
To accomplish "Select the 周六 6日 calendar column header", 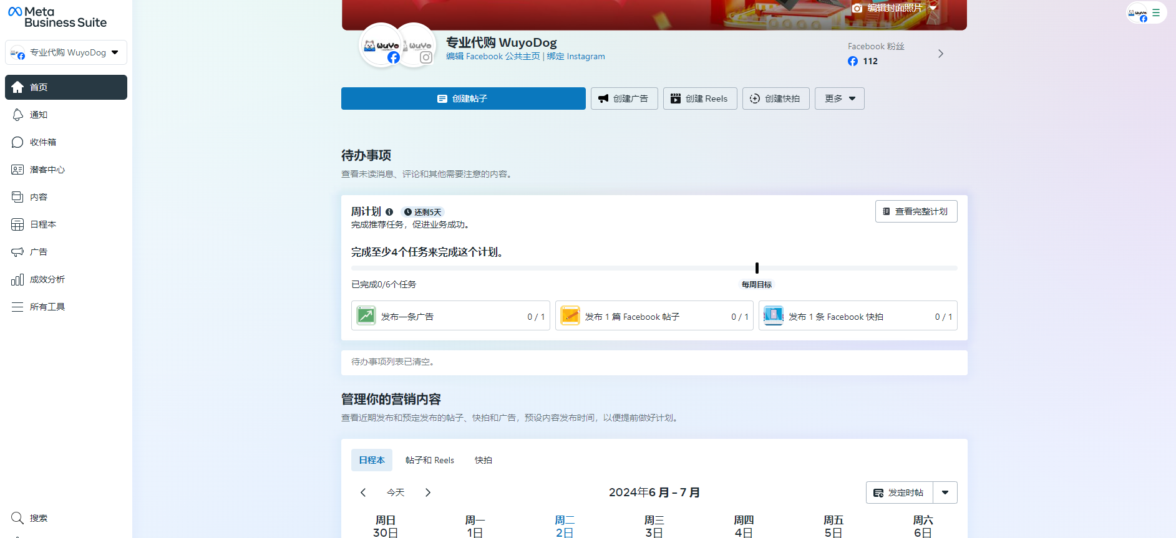I will [923, 526].
